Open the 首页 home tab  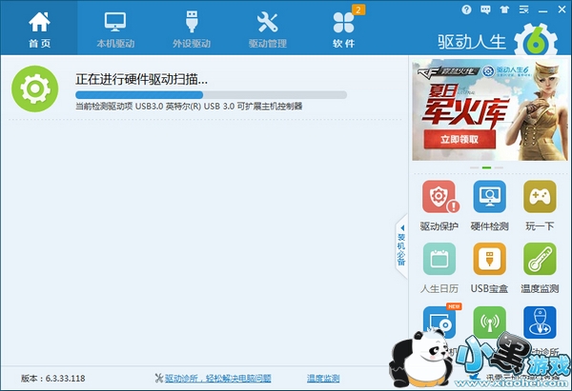click(39, 28)
